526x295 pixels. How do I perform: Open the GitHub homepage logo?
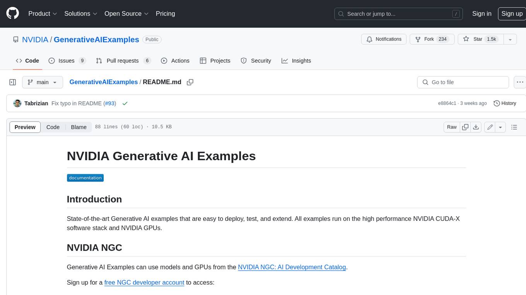point(12,14)
